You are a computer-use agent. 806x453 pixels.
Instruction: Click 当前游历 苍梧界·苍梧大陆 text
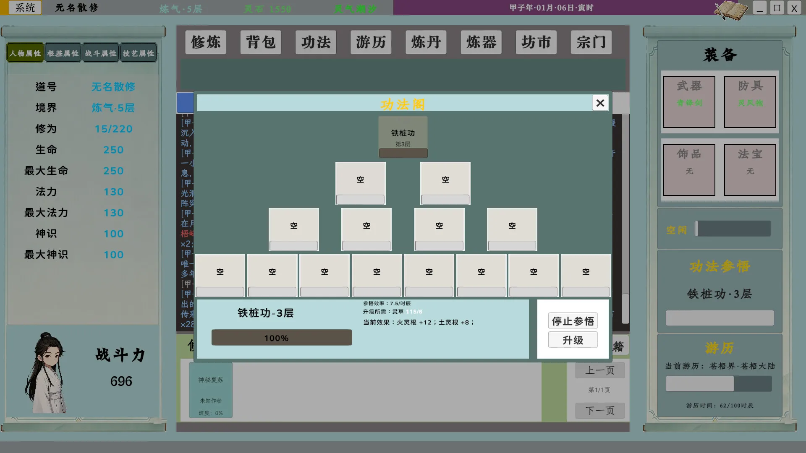720,366
